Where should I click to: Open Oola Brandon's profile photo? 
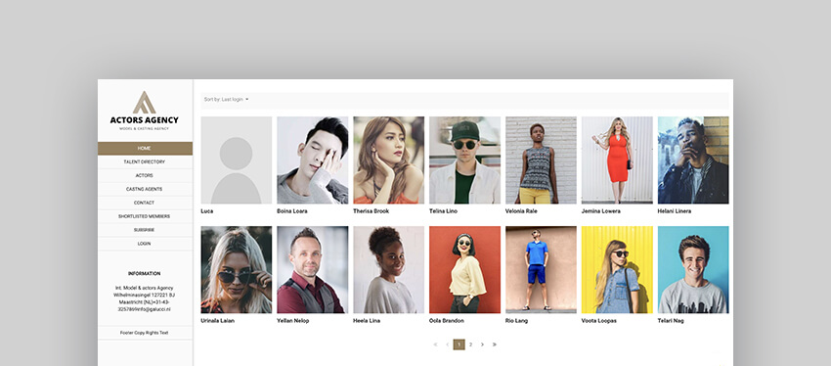click(x=464, y=270)
